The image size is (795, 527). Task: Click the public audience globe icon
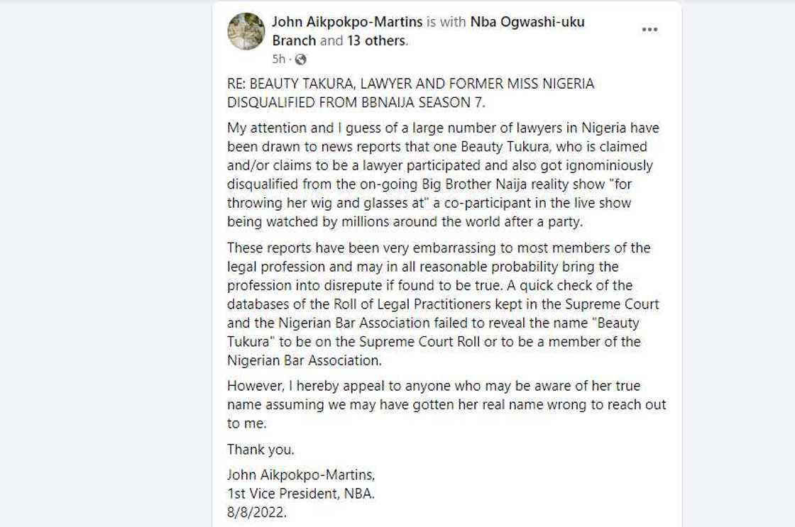pos(300,60)
